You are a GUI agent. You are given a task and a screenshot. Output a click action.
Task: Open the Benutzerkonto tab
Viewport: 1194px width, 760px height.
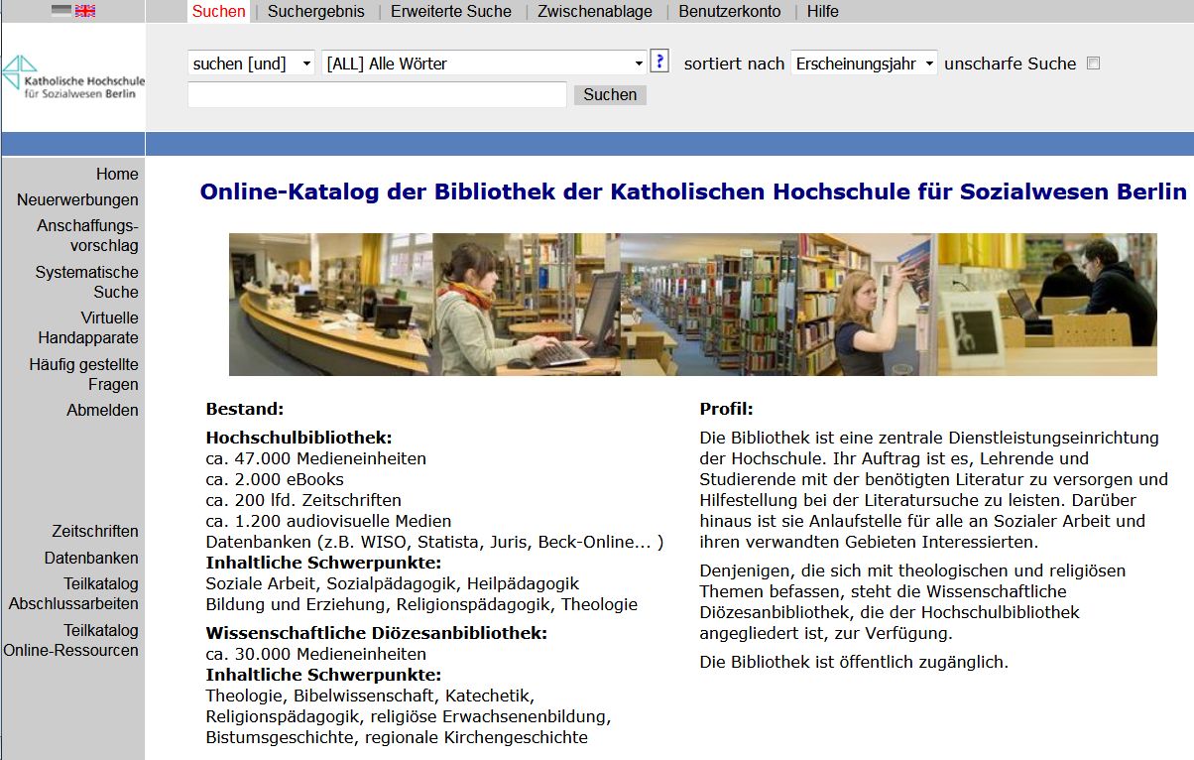pyautogui.click(x=730, y=12)
